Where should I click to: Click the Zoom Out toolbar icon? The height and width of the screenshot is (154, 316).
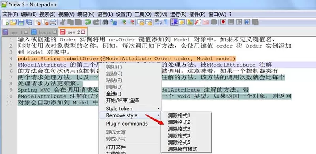[x=131, y=22]
